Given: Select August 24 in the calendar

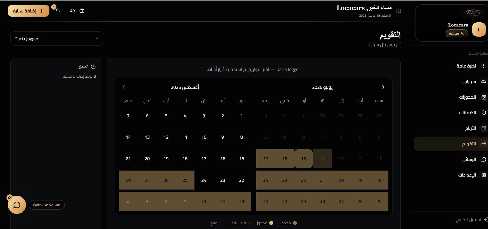Looking at the screenshot, I should [x=204, y=180].
